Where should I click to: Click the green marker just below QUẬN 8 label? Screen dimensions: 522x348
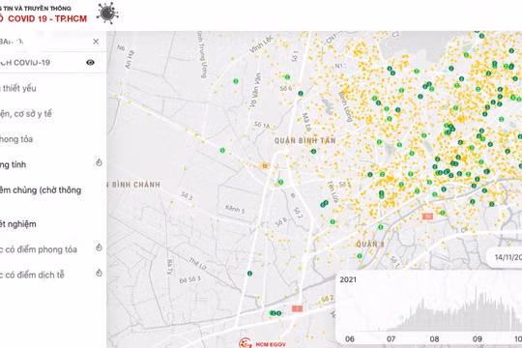[x=360, y=256]
